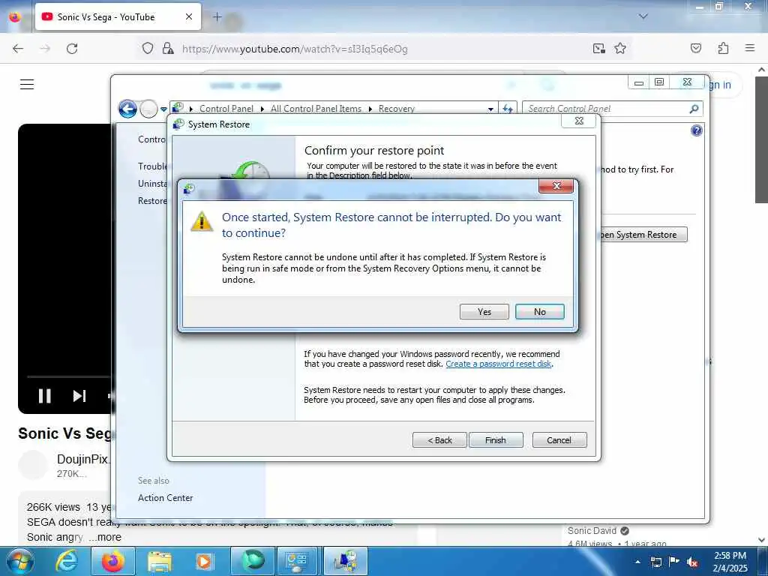The width and height of the screenshot is (768, 576).
Task: Open the clock showing 2:58 PM
Action: click(x=730, y=562)
